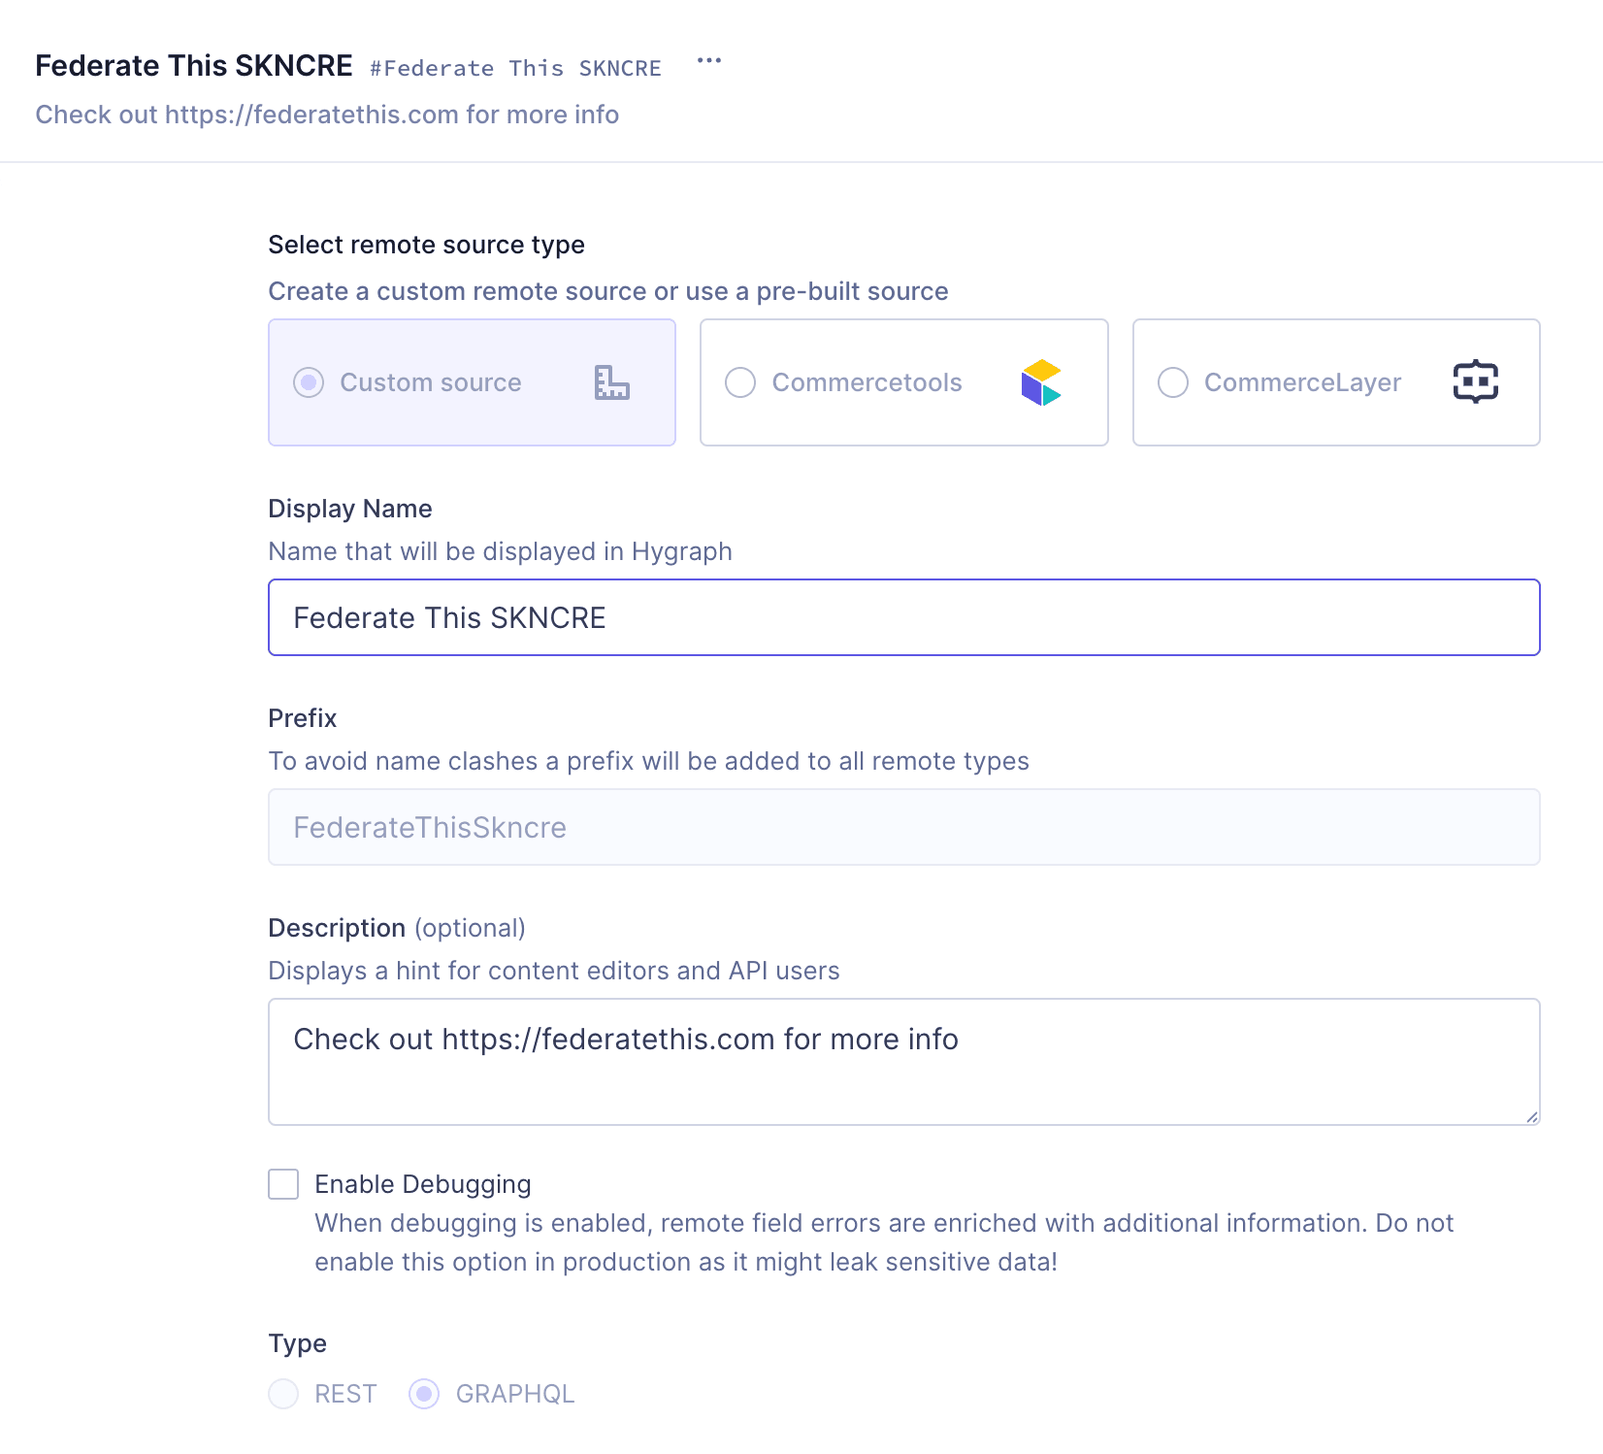Open the three-dot options menu
Image resolution: width=1603 pixels, height=1454 pixels.
tap(709, 61)
